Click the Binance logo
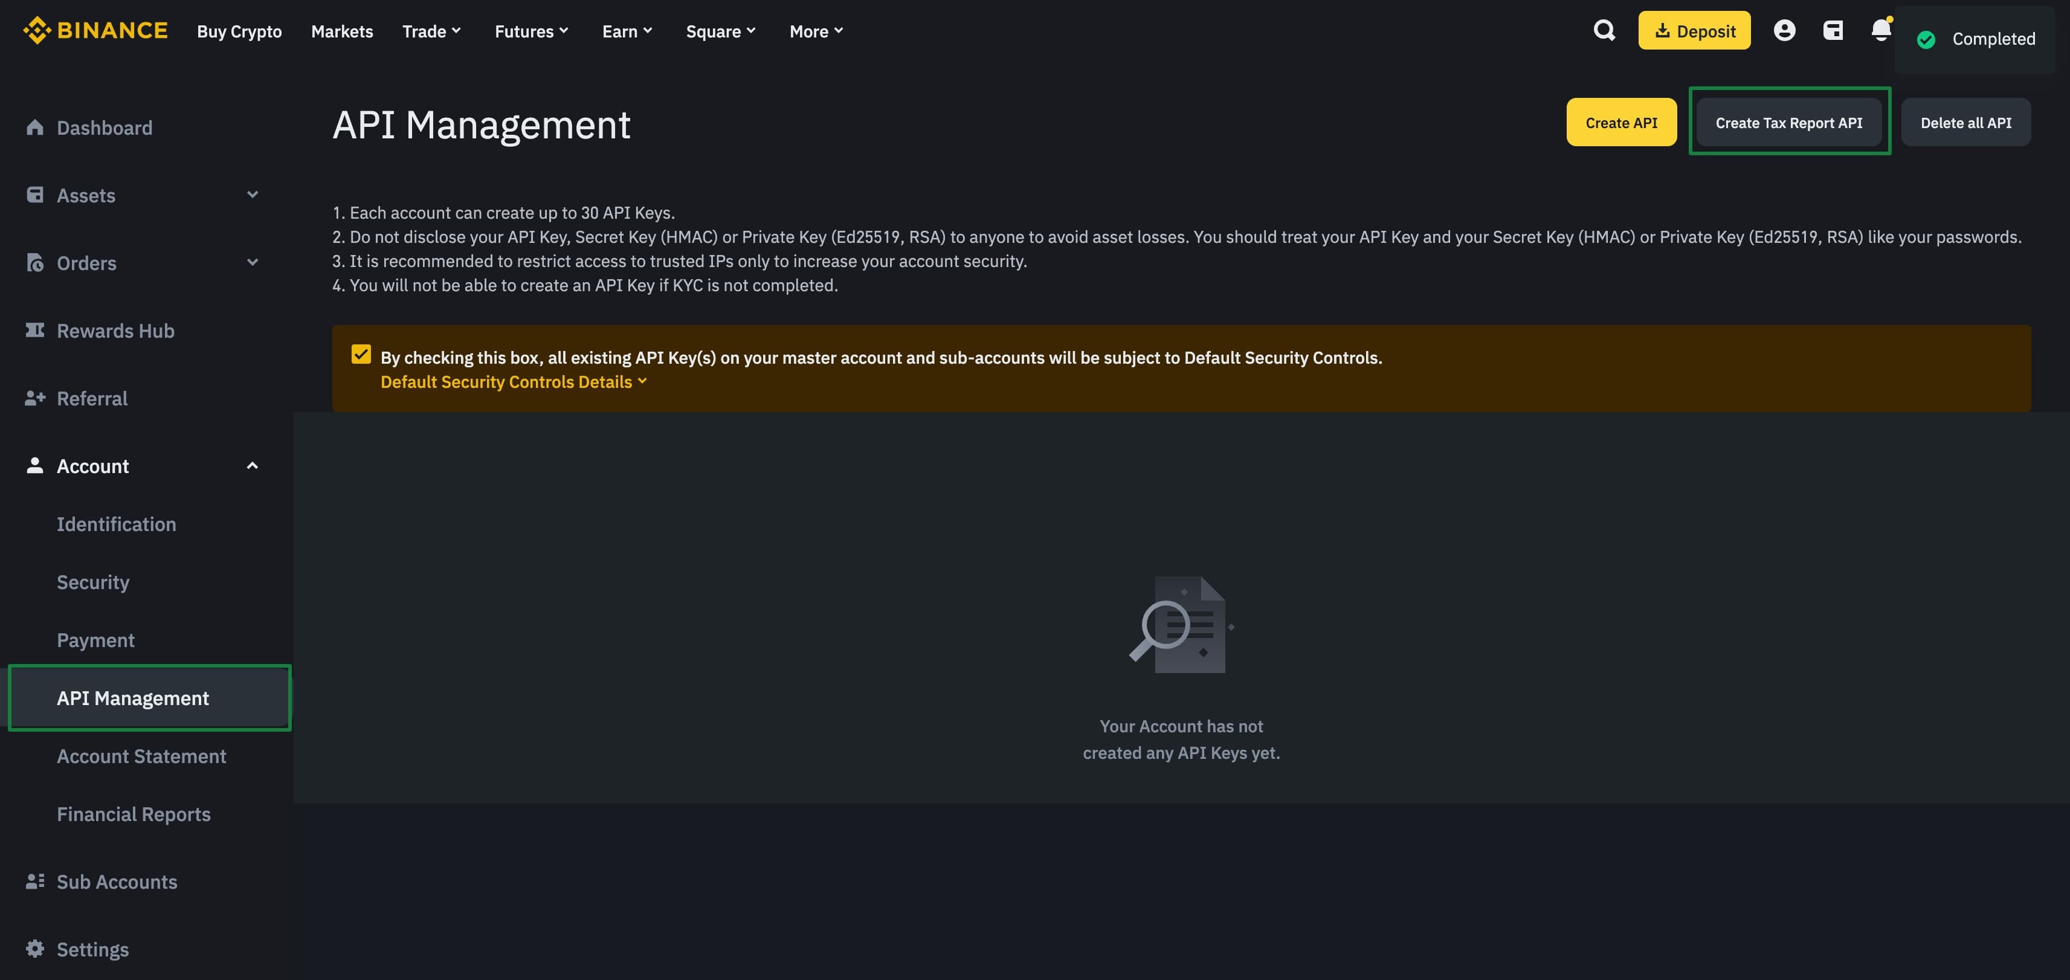The height and width of the screenshot is (980, 2070). (95, 31)
